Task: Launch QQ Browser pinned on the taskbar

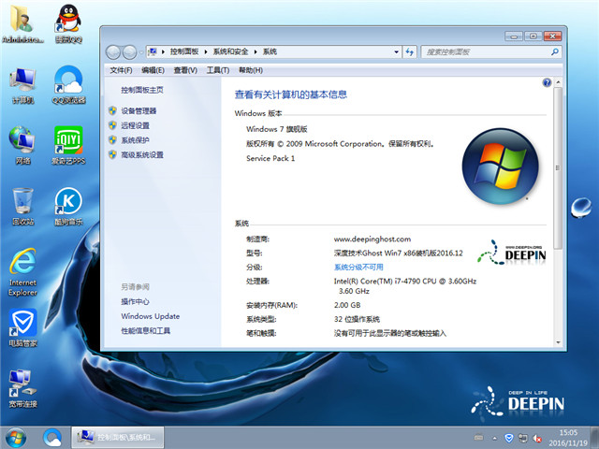Action: click(52, 438)
